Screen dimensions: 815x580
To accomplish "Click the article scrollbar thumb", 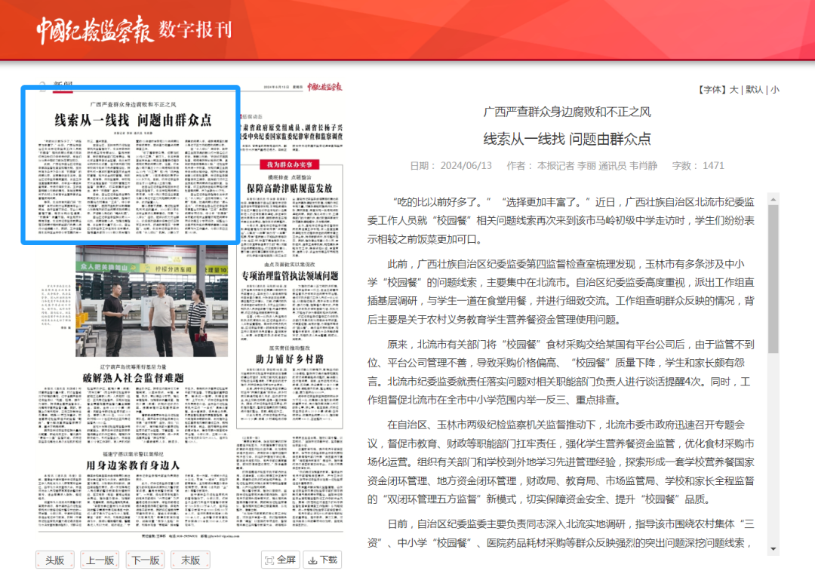I will click(x=773, y=279).
